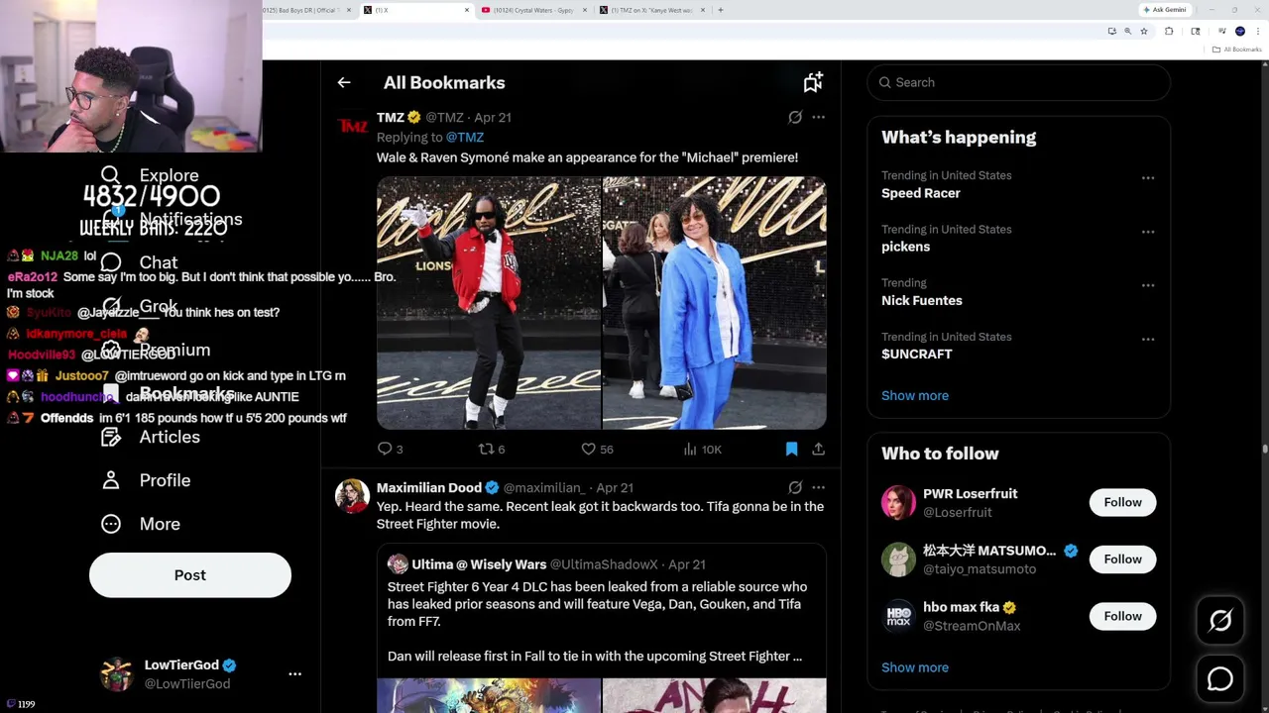The height and width of the screenshot is (713, 1269).
Task: Open a new browser tab
Action: [721, 10]
